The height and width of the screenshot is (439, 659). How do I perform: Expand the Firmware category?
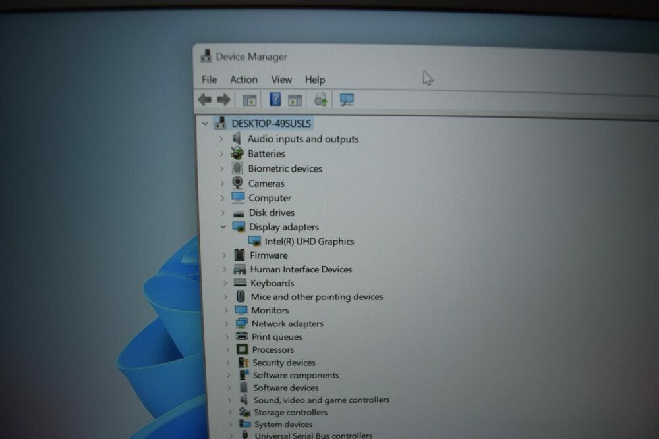[224, 255]
